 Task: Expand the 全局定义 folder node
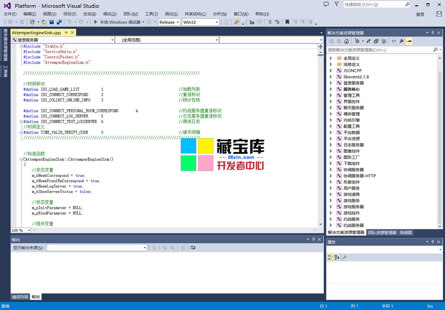(x=331, y=58)
